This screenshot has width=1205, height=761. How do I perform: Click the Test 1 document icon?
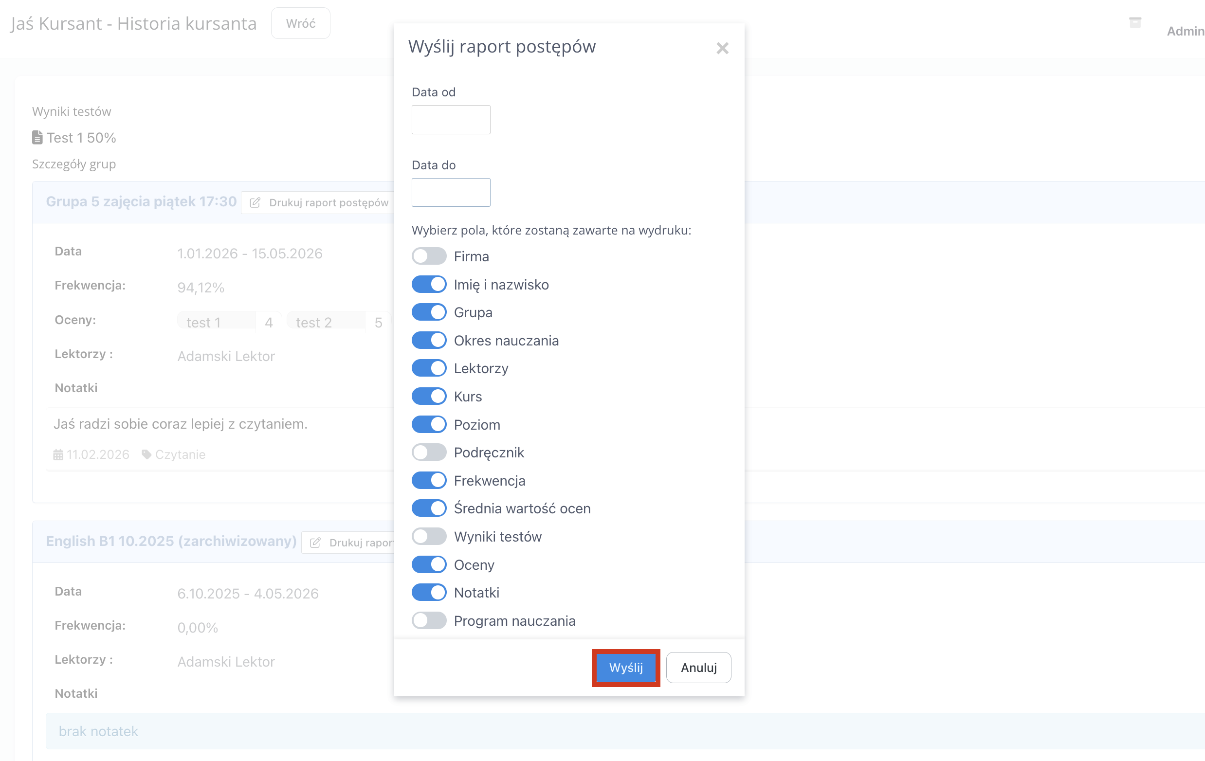[37, 138]
